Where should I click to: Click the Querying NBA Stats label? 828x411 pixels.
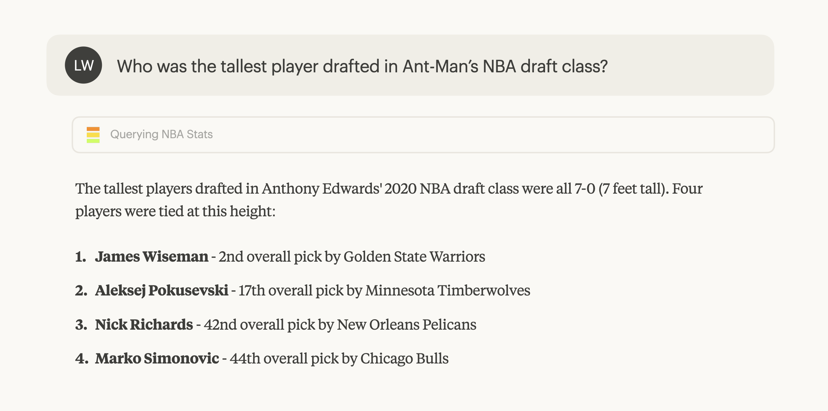[161, 134]
